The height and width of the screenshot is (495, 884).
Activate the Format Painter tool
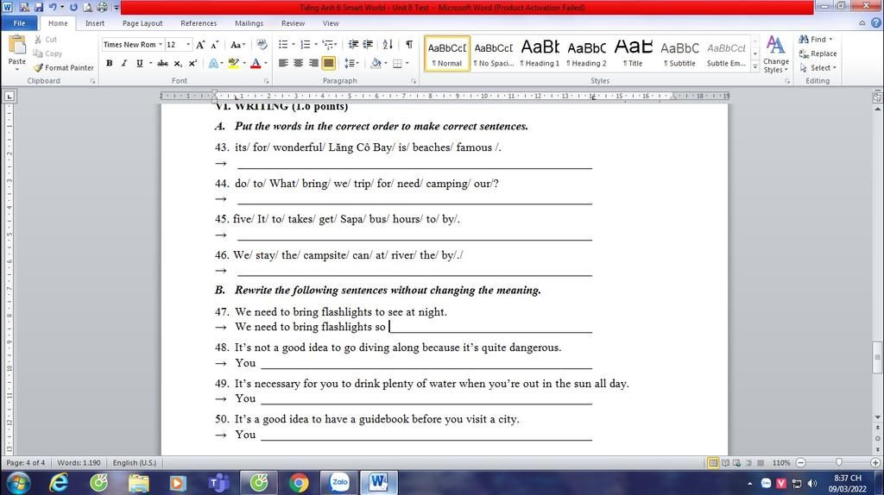click(x=64, y=67)
